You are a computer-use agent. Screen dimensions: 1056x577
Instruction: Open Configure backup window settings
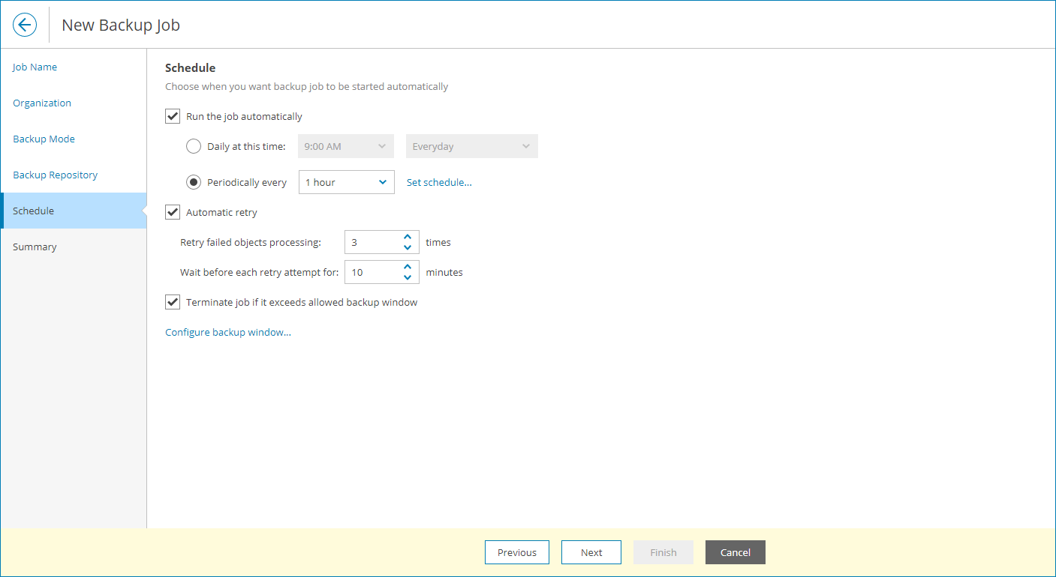227,332
